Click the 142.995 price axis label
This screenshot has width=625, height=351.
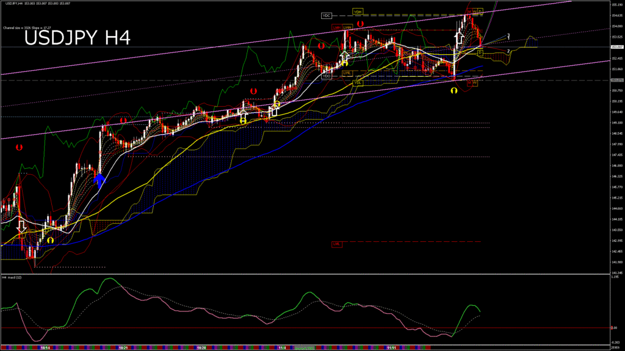(x=616, y=241)
